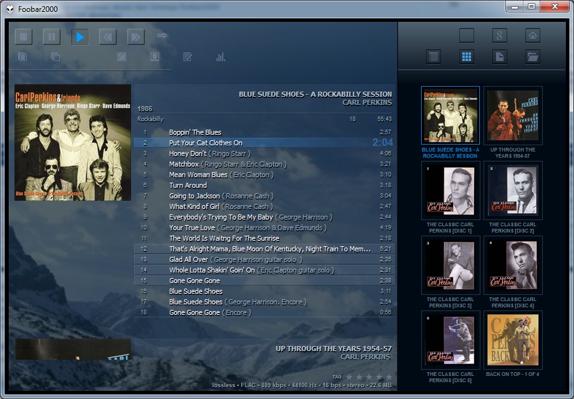
Task: Click the 'THE CLASSIC CARL PERKINS [DISC 4]' label
Action: pos(513,302)
